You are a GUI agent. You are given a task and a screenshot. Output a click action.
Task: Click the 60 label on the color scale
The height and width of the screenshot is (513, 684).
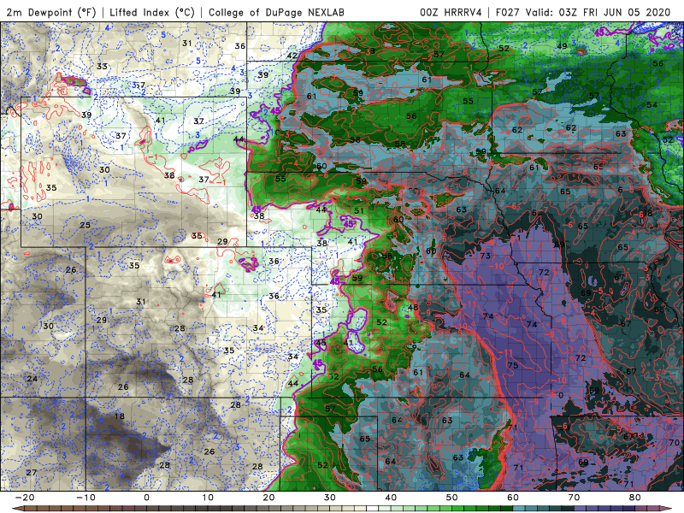coord(513,498)
